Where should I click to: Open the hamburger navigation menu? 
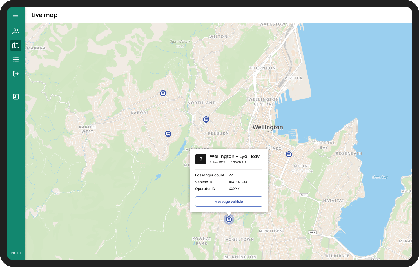click(x=16, y=15)
